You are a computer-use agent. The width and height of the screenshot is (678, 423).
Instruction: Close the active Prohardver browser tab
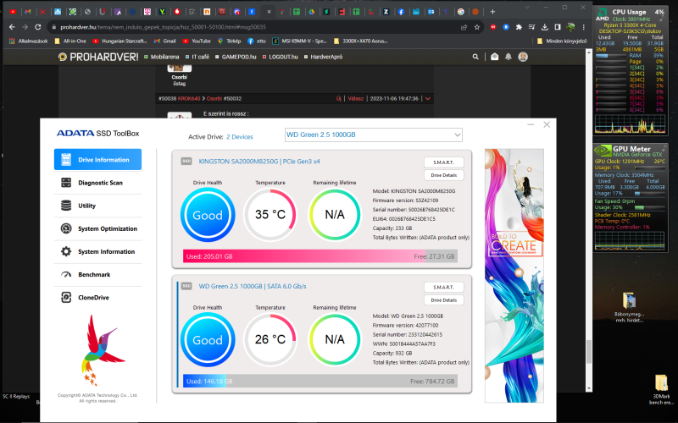click(269, 12)
